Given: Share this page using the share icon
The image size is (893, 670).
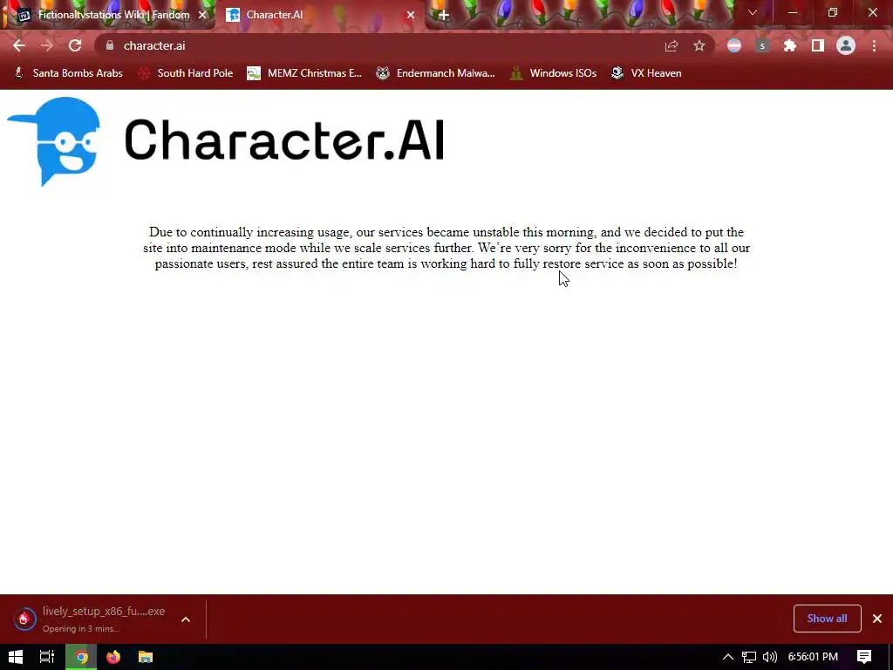Looking at the screenshot, I should pos(671,45).
